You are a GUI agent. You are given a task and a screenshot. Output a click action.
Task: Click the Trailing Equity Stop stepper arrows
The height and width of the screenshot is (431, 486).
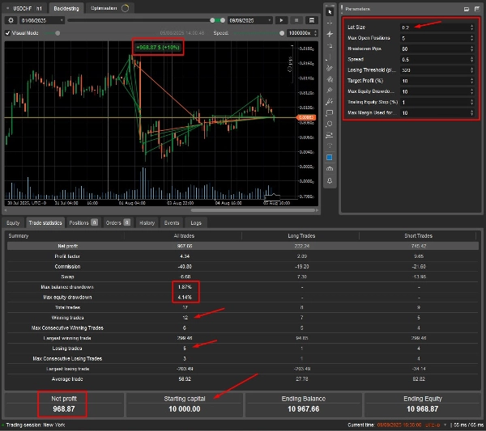(471, 102)
